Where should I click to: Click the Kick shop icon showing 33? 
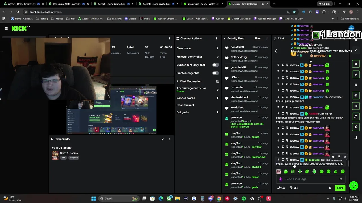click(293, 188)
